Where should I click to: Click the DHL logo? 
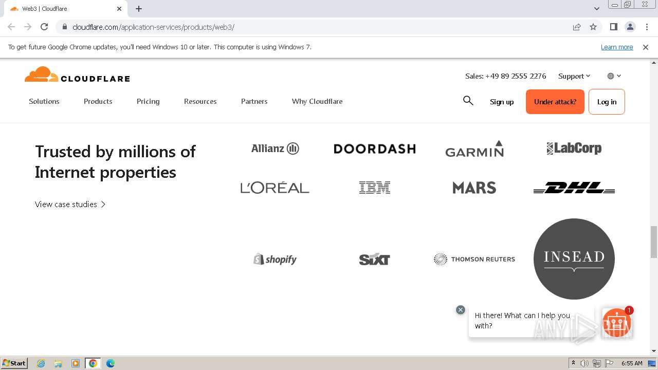tap(574, 188)
